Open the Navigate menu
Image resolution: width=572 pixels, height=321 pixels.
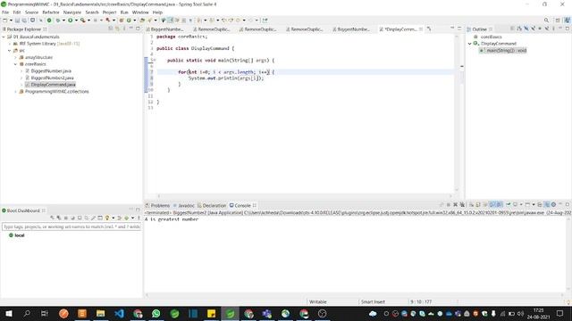[x=72, y=12]
